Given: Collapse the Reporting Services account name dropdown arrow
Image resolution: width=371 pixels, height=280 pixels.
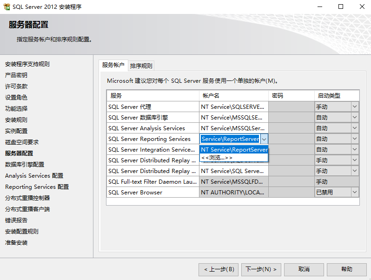Looking at the screenshot, I should click(264, 139).
